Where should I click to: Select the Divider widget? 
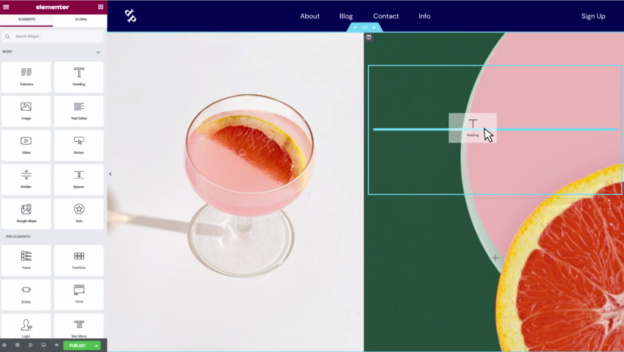[x=26, y=180]
